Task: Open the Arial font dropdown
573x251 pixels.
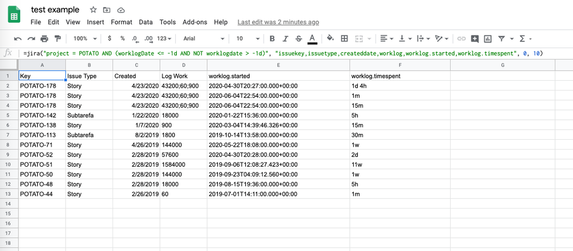Action: point(204,38)
